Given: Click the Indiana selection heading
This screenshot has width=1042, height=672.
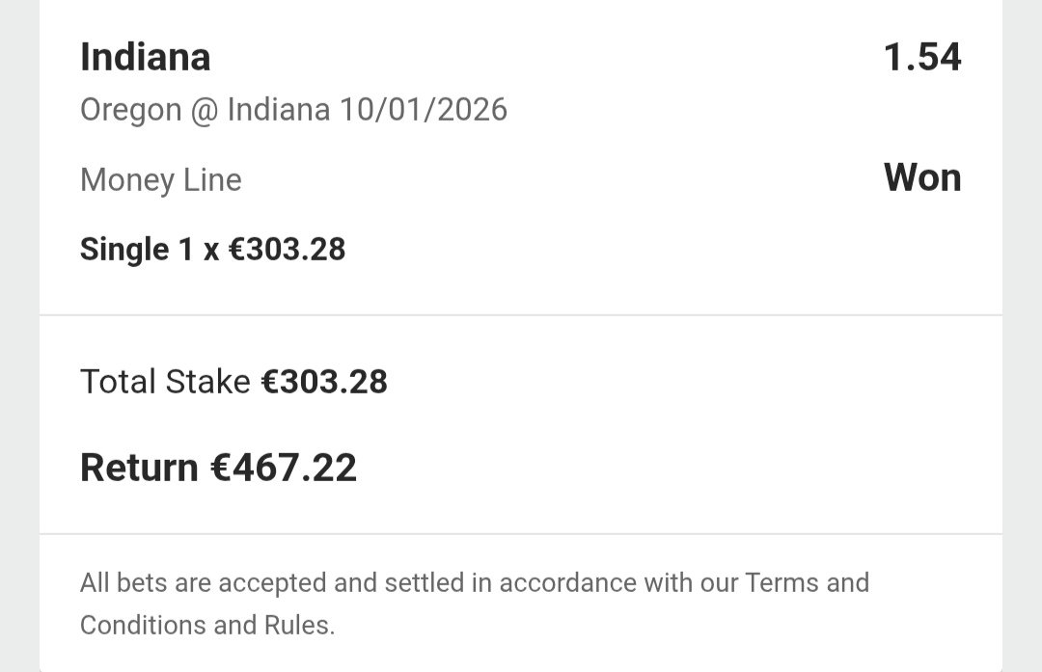Looking at the screenshot, I should point(145,58).
